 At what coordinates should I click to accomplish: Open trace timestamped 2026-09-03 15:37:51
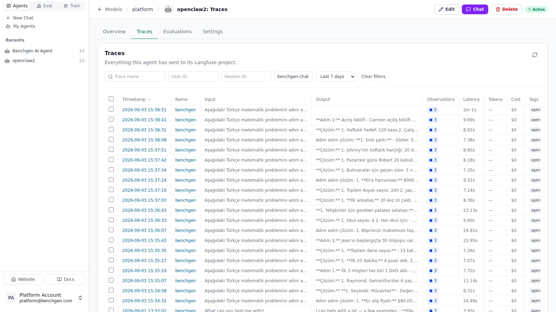pos(144,150)
